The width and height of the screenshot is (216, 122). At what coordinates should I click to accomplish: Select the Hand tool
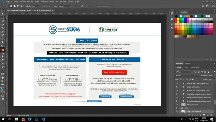pos(2,78)
